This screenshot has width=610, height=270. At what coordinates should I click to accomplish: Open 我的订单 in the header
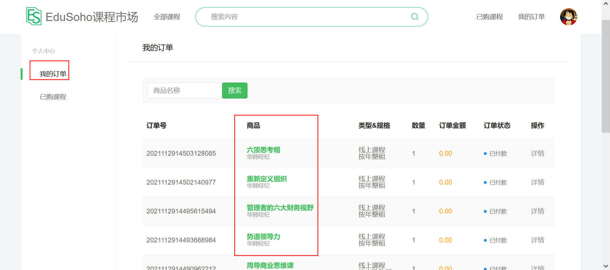pos(531,17)
